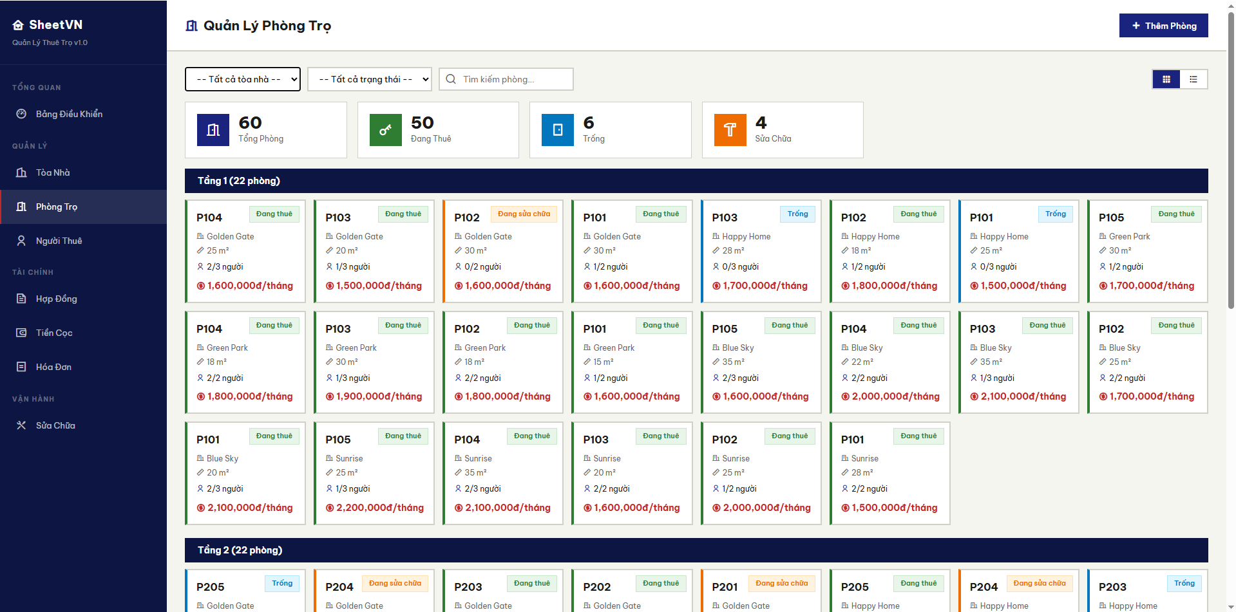Click the orange Sửa Chữa hammer icon
This screenshot has height=612, width=1236.
730,130
